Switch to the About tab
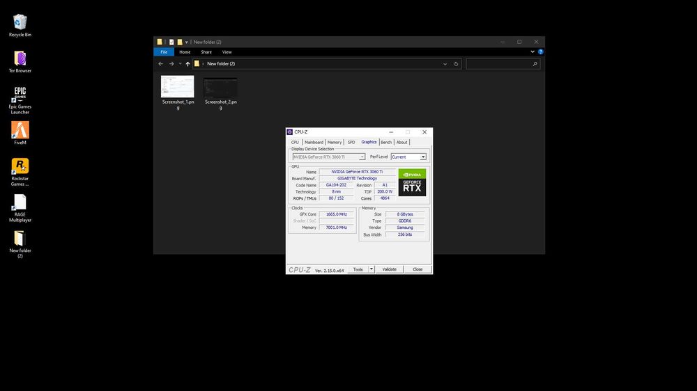Screen dimensions: 697x391 coord(402,143)
